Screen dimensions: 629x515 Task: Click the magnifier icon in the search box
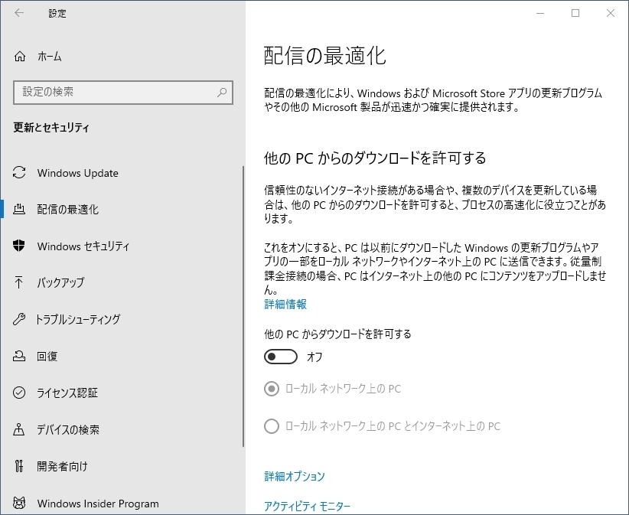tap(222, 93)
